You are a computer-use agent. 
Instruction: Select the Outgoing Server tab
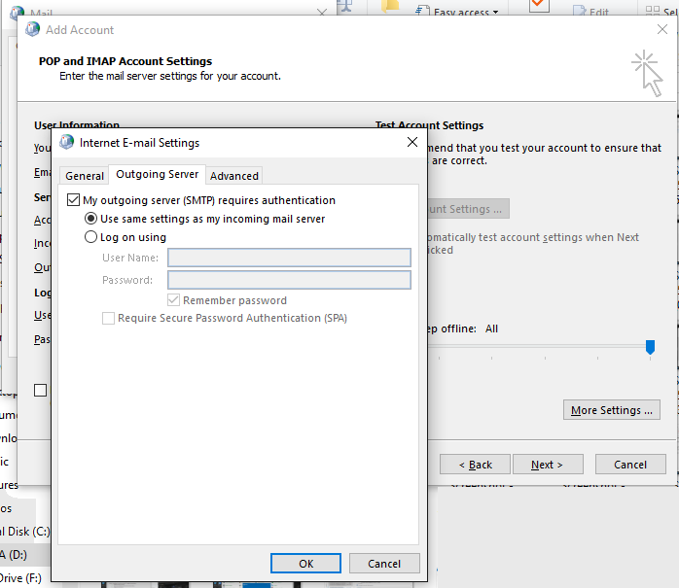click(x=157, y=175)
